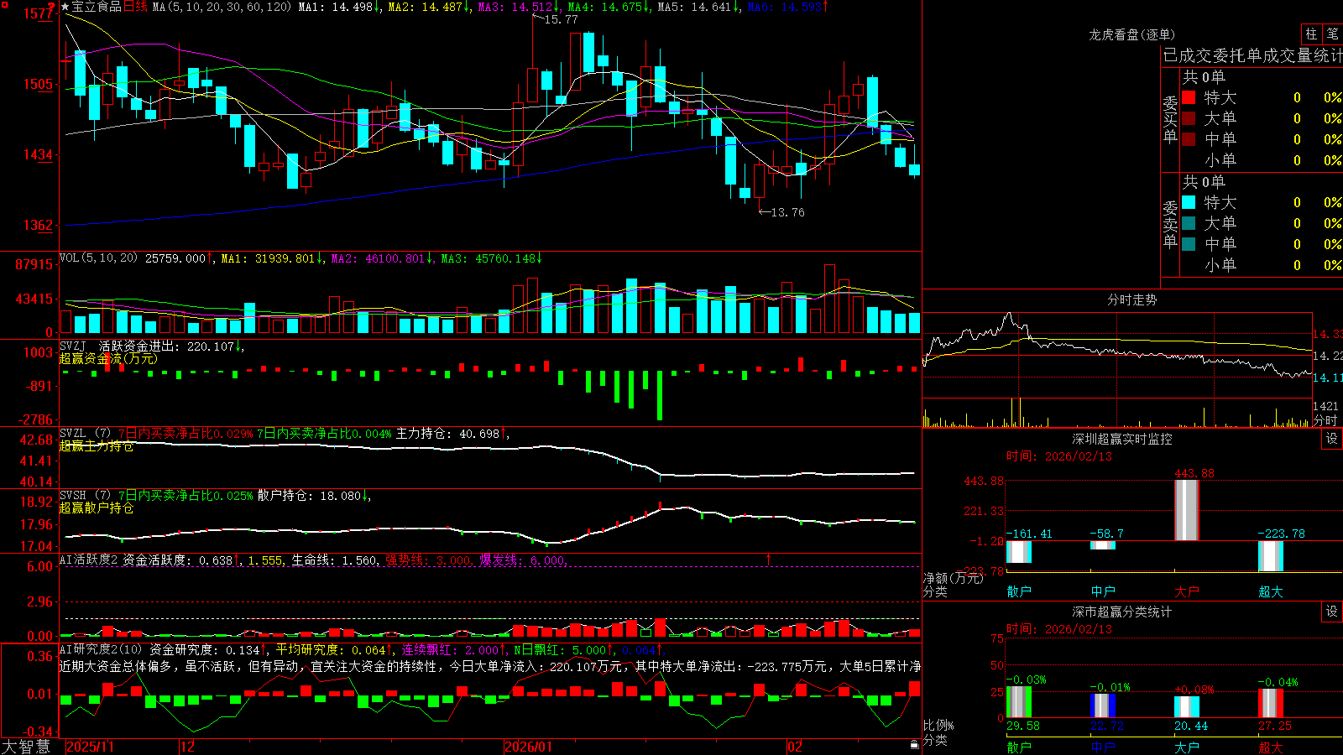Image resolution: width=1343 pixels, height=755 pixels.
Task: Click the 爆发线: 6.000 label
Action: point(524,560)
